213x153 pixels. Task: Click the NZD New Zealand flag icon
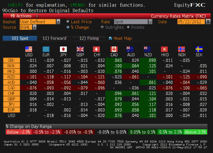(147, 49)
